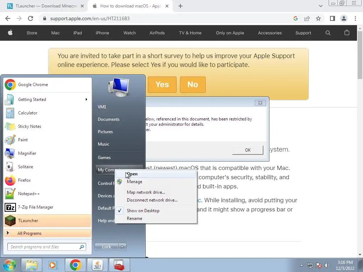The image size is (363, 272).
Task: Launch Calculator from Start menu
Action: [x=48, y=113]
